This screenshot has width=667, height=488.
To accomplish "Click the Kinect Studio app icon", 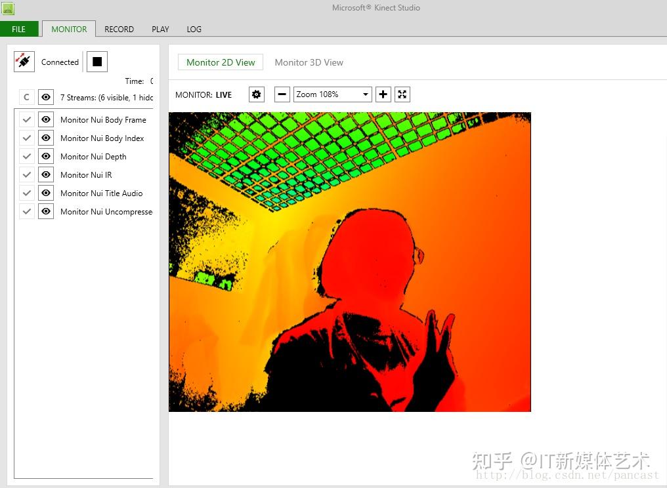I will tap(8, 8).
